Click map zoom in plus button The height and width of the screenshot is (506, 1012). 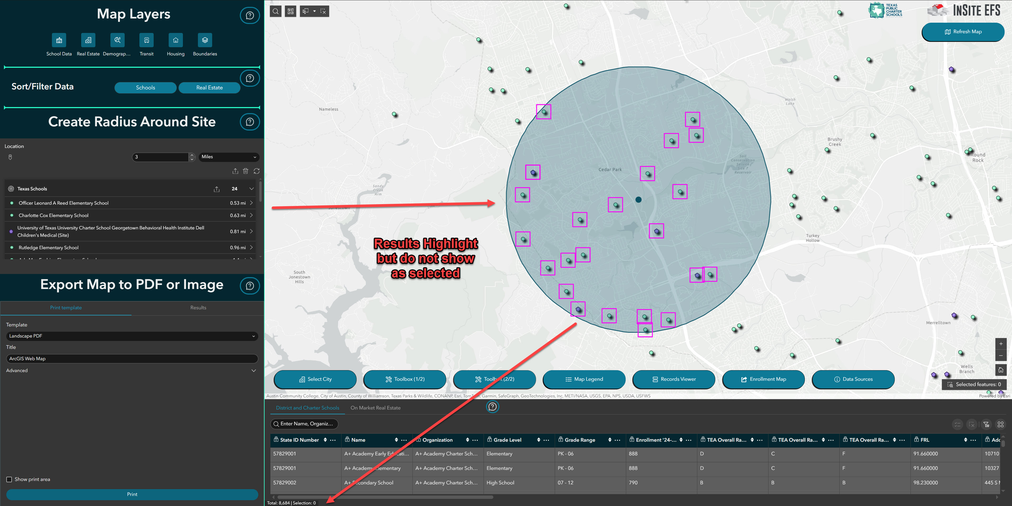point(1001,344)
